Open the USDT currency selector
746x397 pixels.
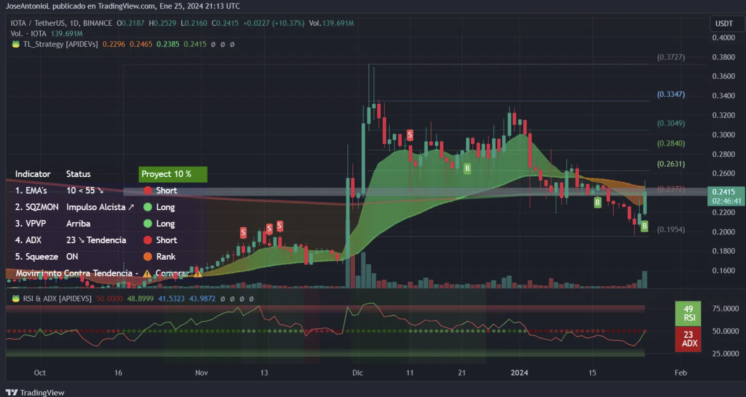724,24
